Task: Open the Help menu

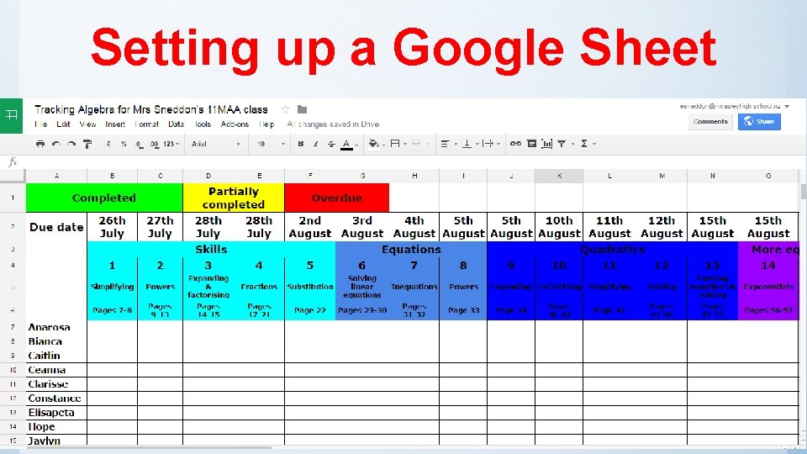Action: tap(266, 124)
